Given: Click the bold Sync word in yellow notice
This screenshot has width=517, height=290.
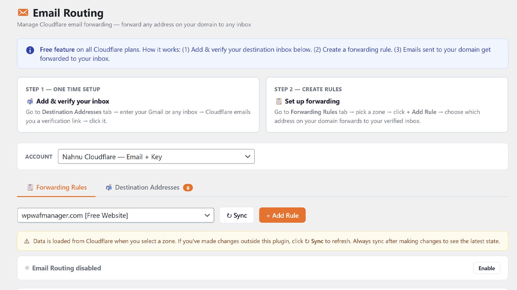Looking at the screenshot, I should pyautogui.click(x=317, y=241).
